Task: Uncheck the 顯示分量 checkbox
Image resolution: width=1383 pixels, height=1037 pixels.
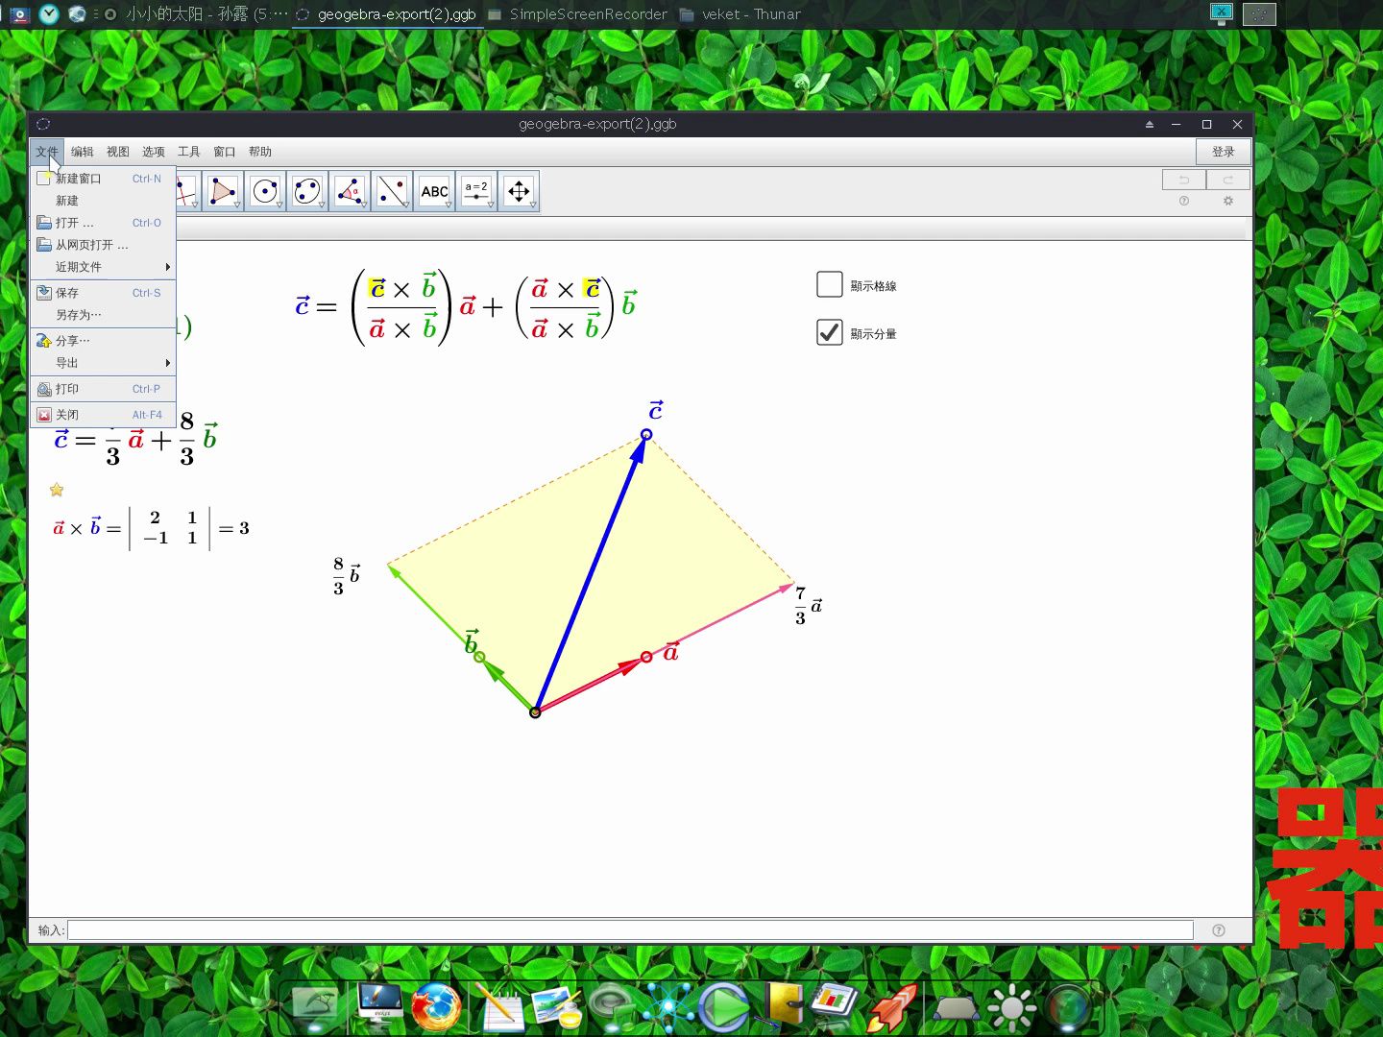Action: tap(830, 332)
